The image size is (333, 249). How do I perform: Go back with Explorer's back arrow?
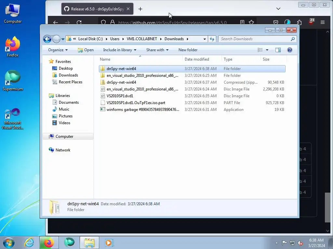pos(47,39)
